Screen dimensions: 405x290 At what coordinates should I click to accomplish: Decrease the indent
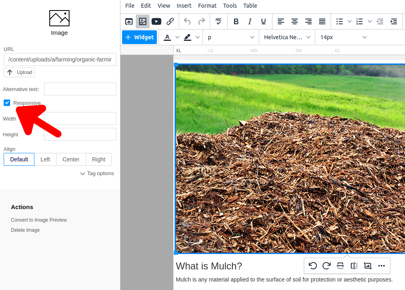click(380, 21)
